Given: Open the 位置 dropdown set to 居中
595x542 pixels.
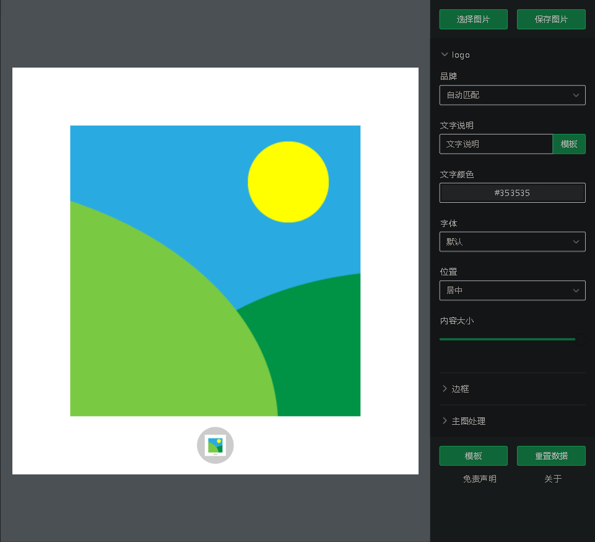Looking at the screenshot, I should (x=512, y=290).
